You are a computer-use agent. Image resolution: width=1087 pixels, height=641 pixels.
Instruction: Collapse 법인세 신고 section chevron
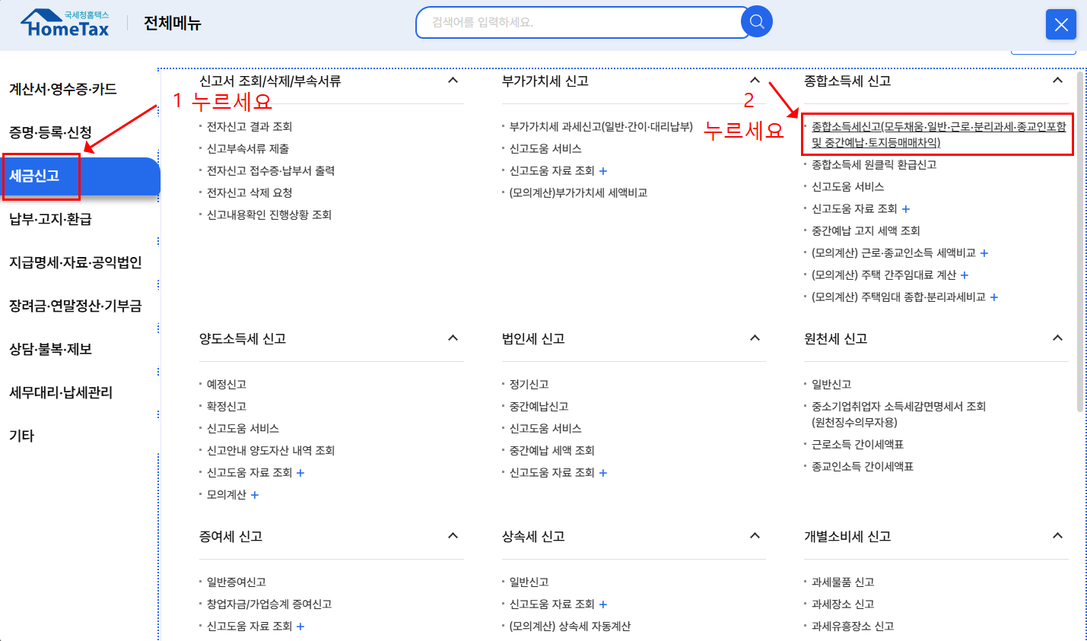pos(755,338)
